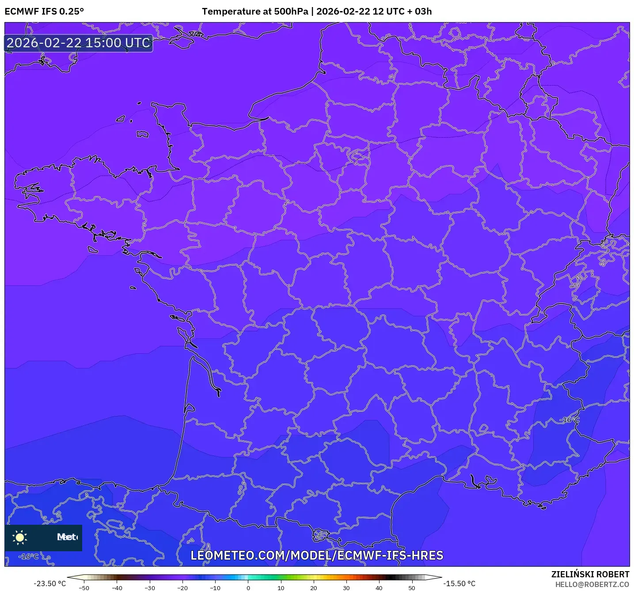This screenshot has width=634, height=591.
Task: Click the sun weather logo icon
Action: click(20, 538)
